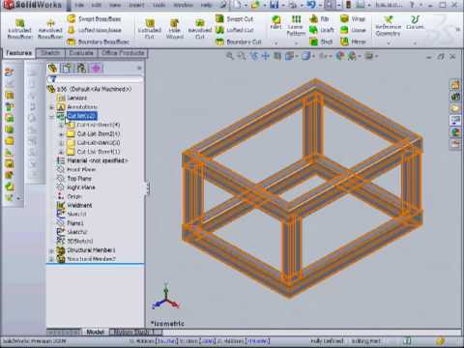The height and width of the screenshot is (348, 464).
Task: Choose the Lofted Cut tool
Action: click(x=234, y=30)
